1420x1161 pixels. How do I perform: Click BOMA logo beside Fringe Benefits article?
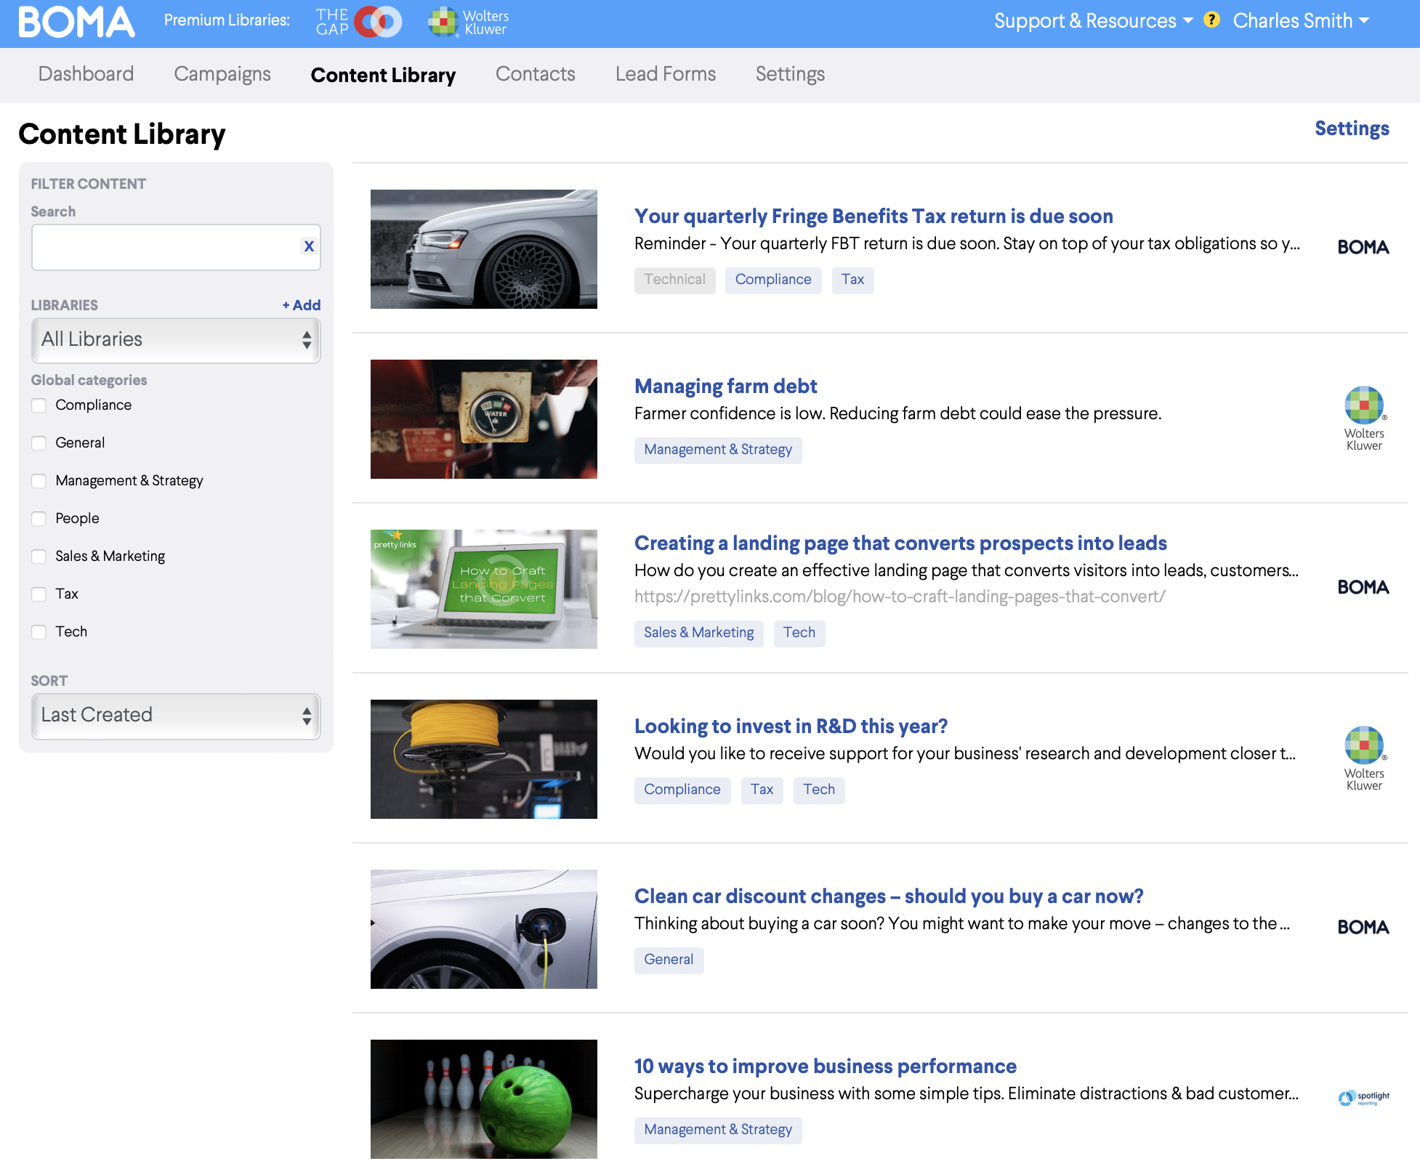pos(1363,247)
